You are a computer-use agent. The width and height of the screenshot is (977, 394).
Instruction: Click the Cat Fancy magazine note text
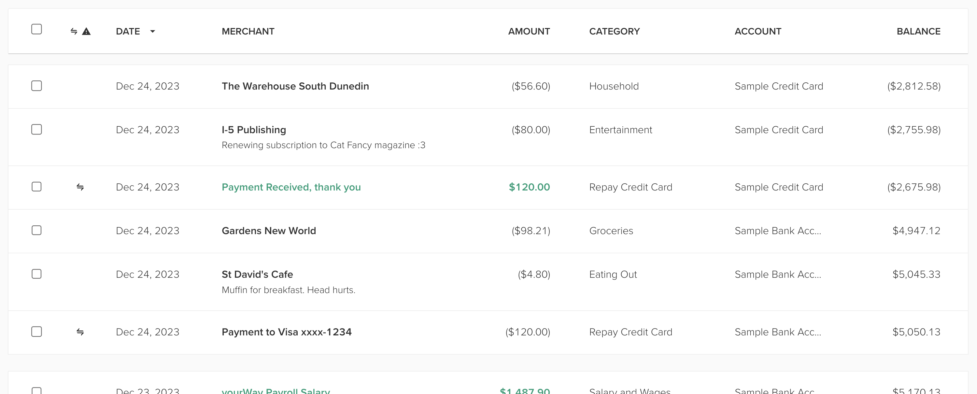(x=323, y=145)
